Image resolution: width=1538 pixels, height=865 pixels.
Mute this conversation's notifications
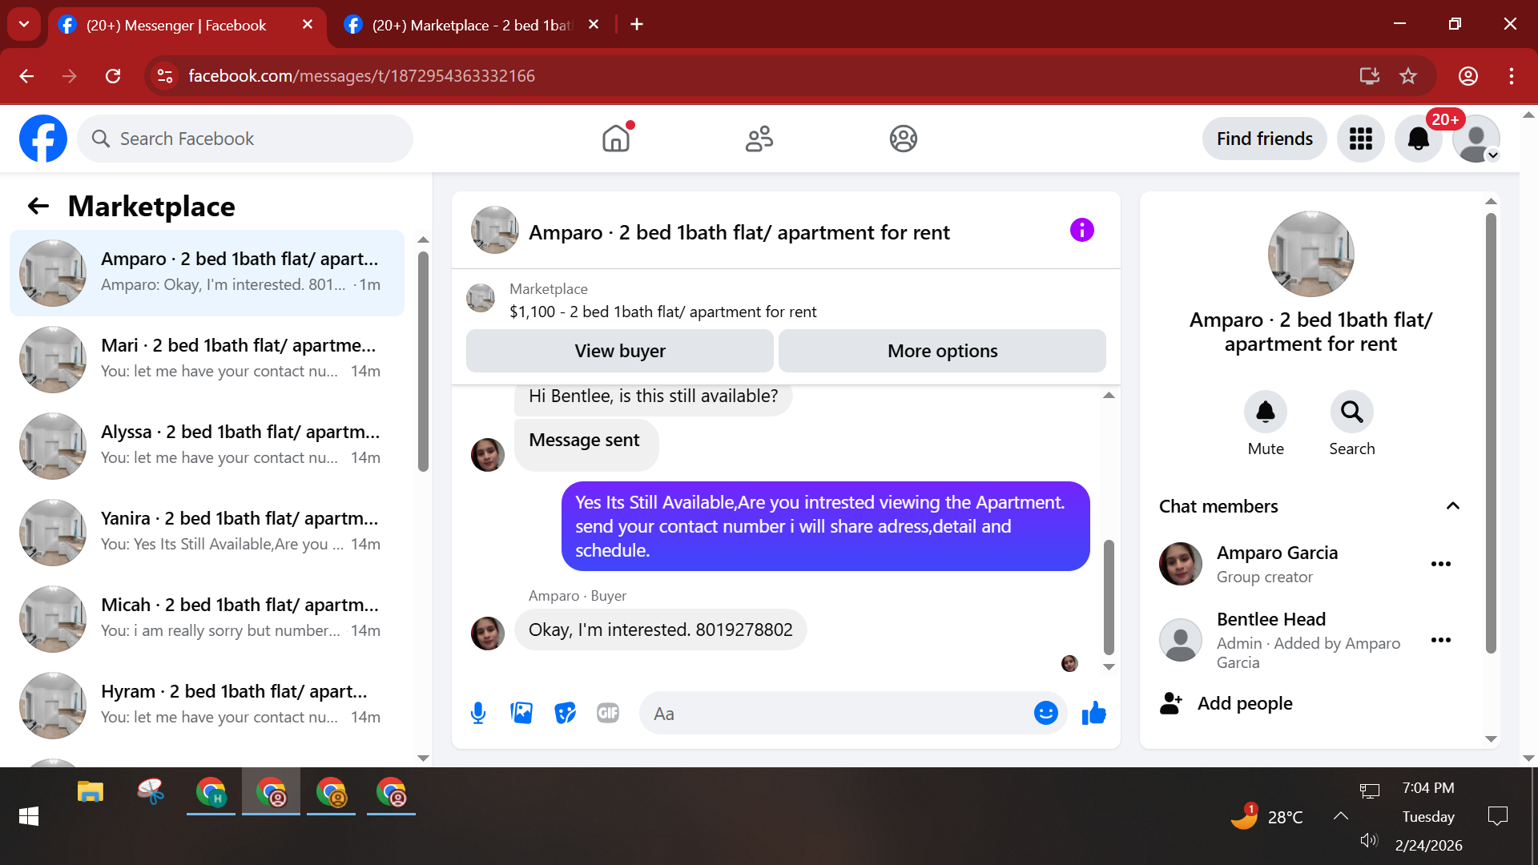[1265, 412]
